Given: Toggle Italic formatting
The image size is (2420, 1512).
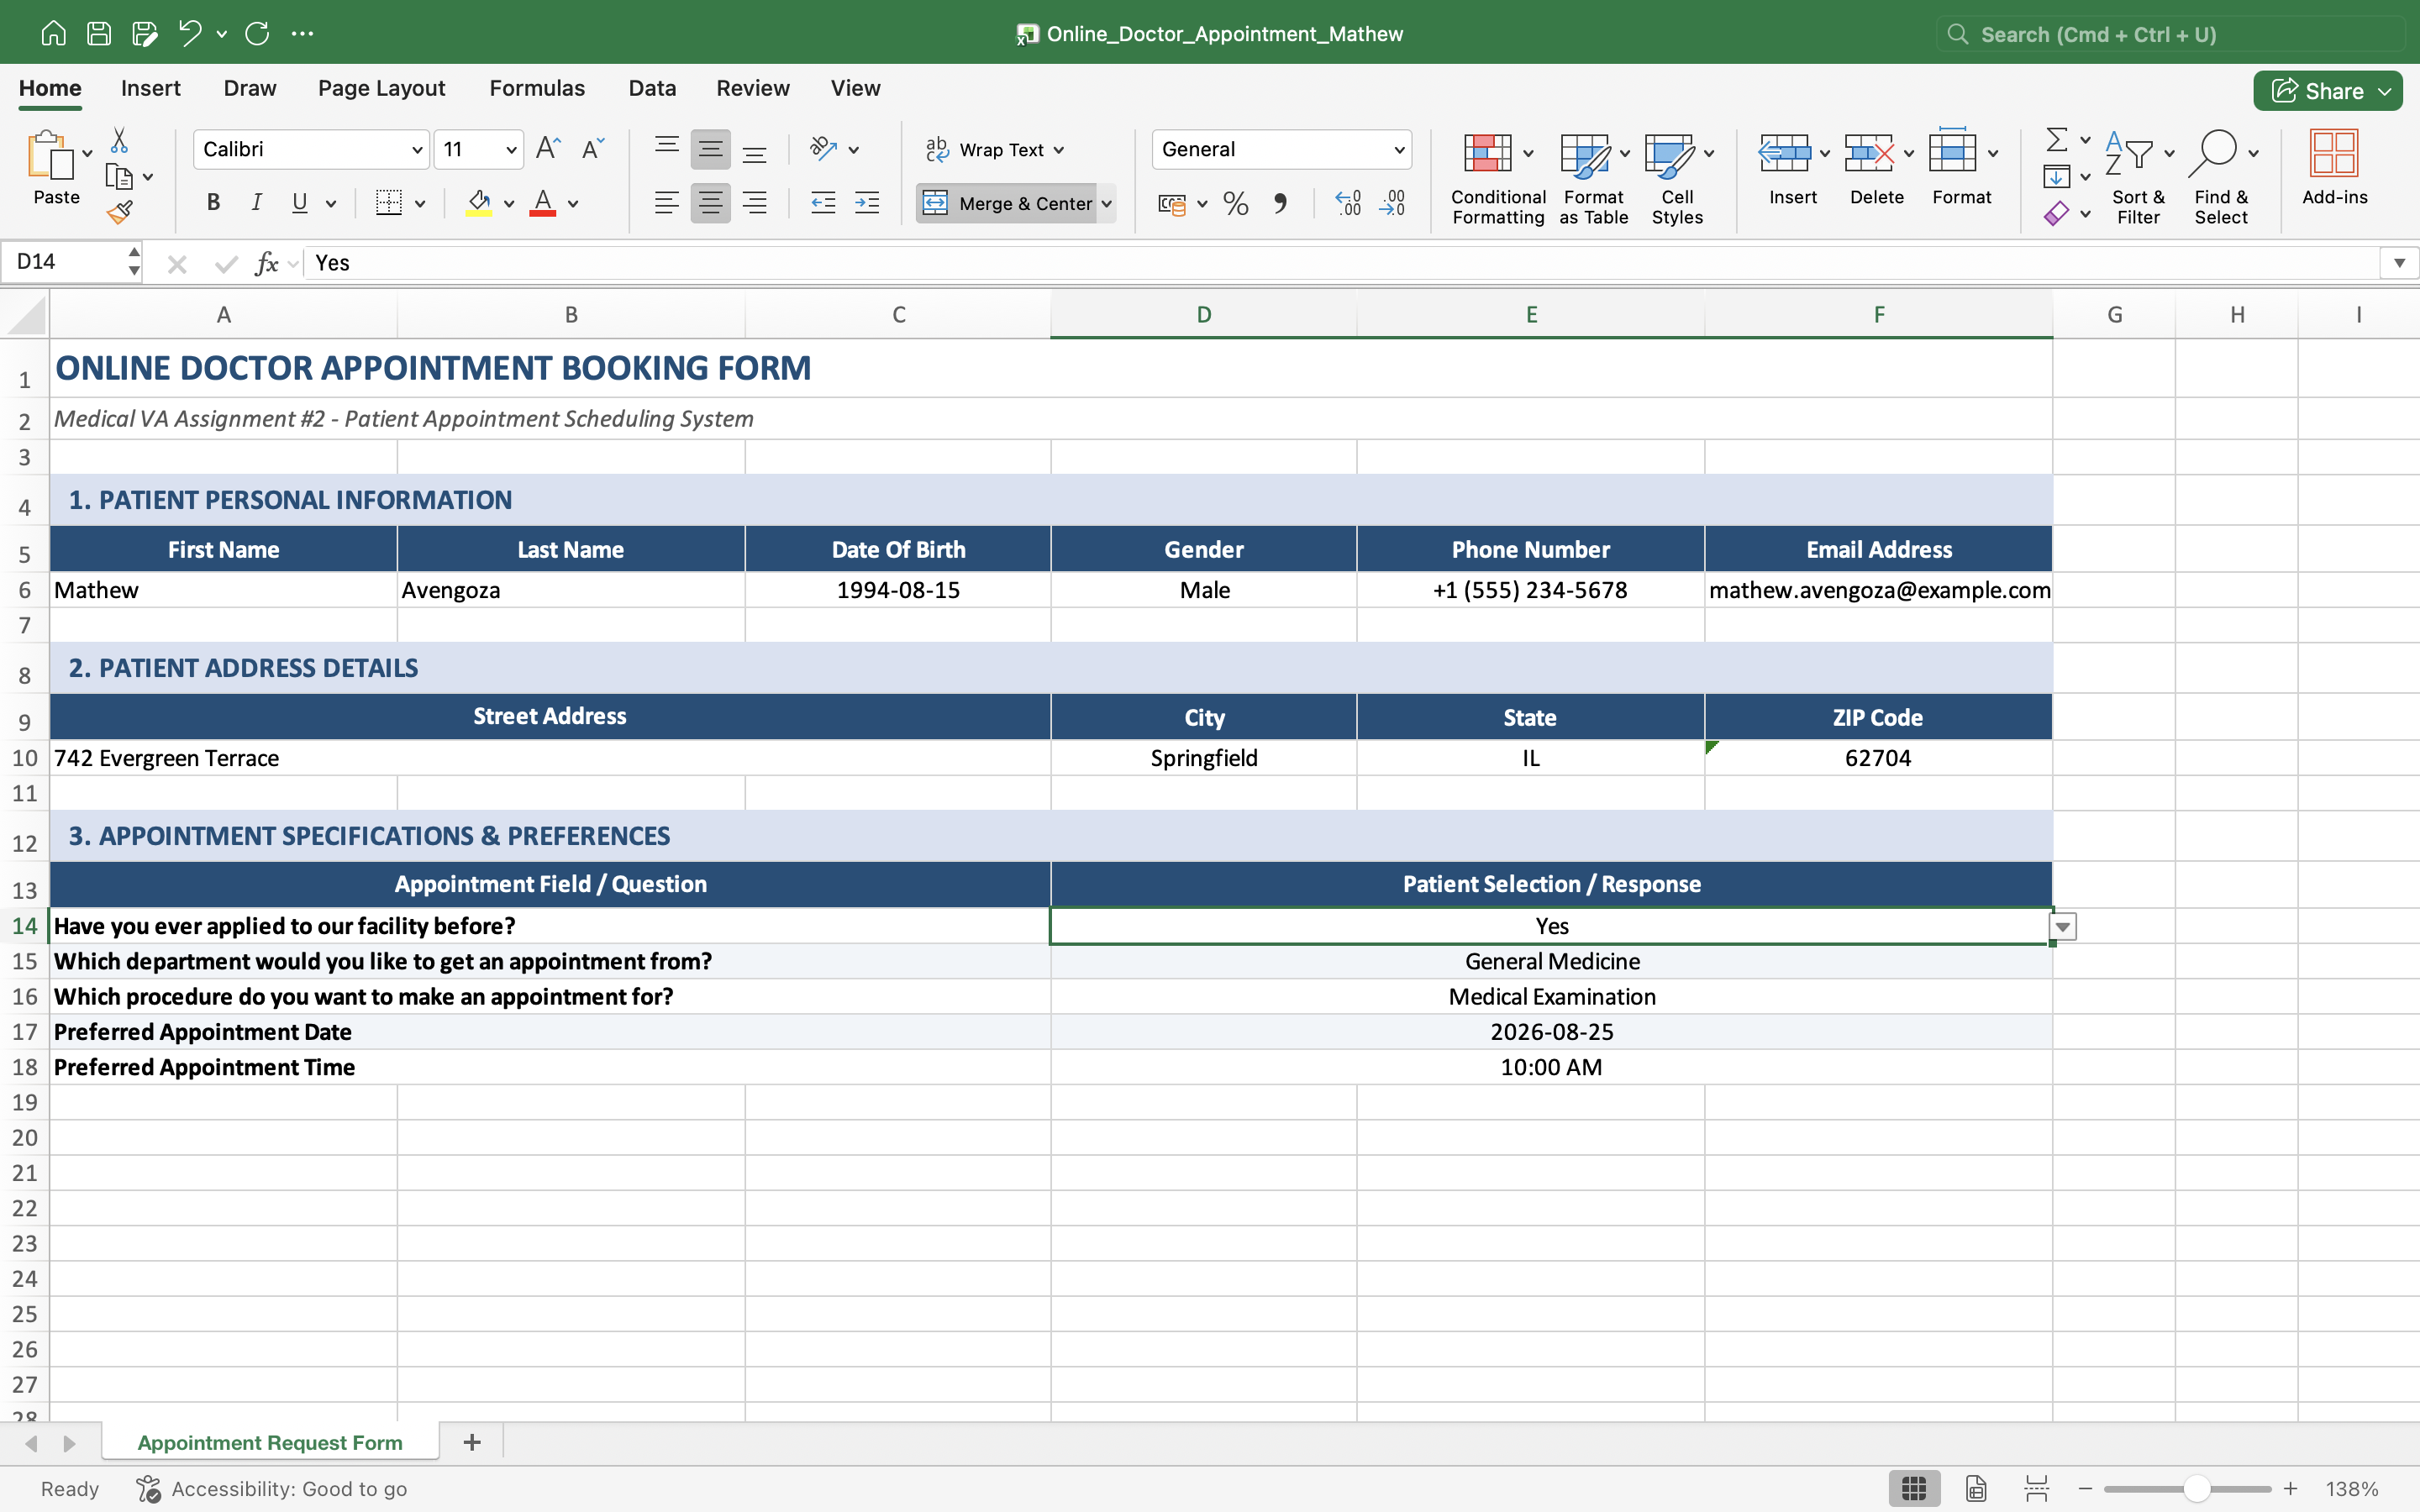Looking at the screenshot, I should coord(256,203).
